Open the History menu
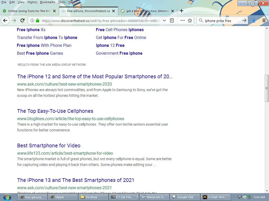The width and height of the screenshot is (269, 201). (x=32, y=2)
